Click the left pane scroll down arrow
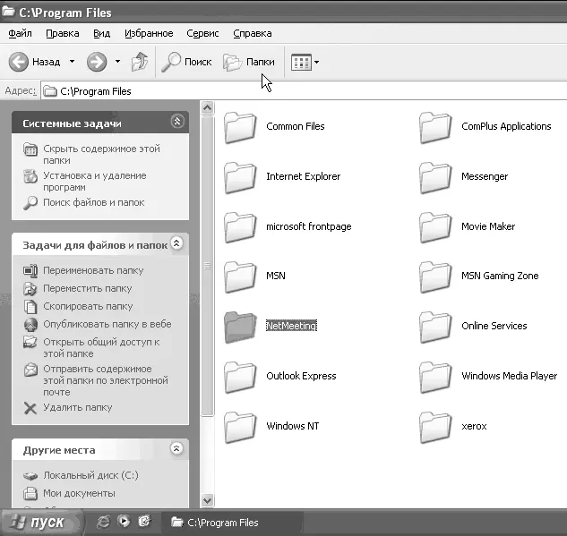This screenshot has width=567, height=536. [x=207, y=500]
